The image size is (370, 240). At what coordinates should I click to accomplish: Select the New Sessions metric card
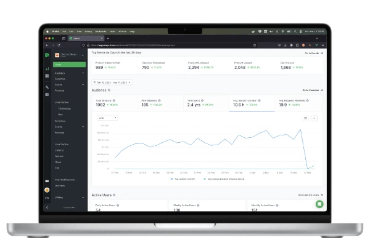[160, 103]
